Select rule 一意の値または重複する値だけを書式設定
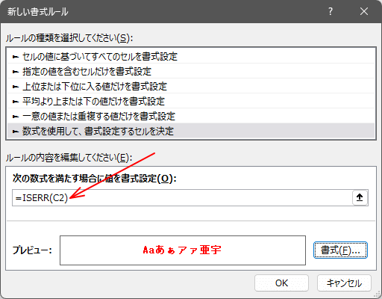The height and width of the screenshot is (299, 382). coord(191,117)
